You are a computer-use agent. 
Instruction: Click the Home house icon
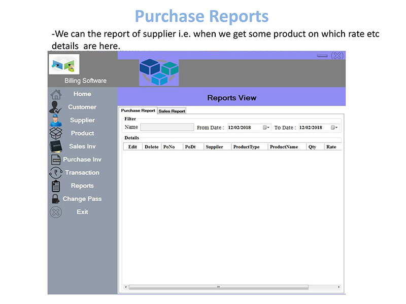[56, 94]
